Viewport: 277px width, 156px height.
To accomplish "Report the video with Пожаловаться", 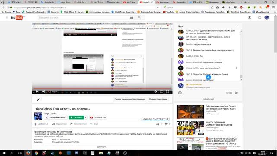I will [78, 124].
